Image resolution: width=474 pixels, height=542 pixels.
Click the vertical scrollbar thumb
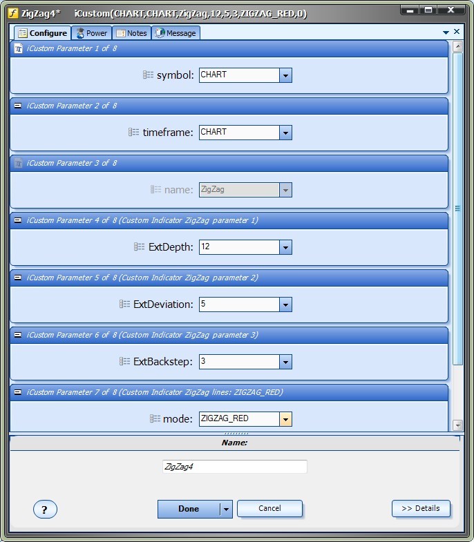pyautogui.click(x=457, y=209)
